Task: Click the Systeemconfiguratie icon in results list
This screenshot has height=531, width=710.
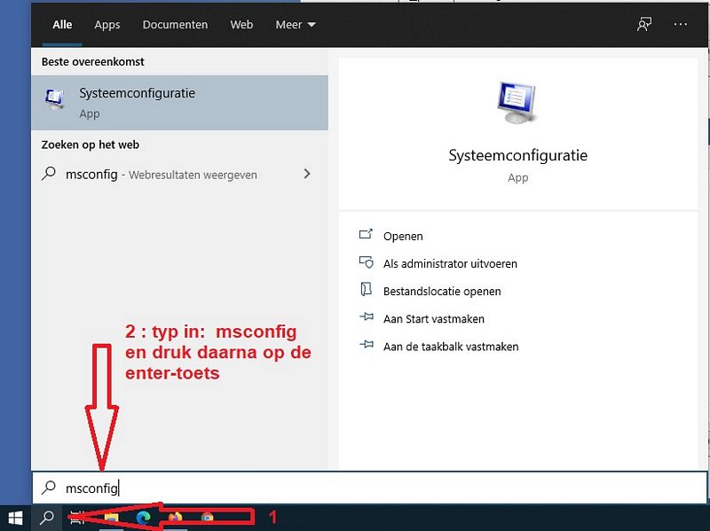Action: pyautogui.click(x=55, y=99)
